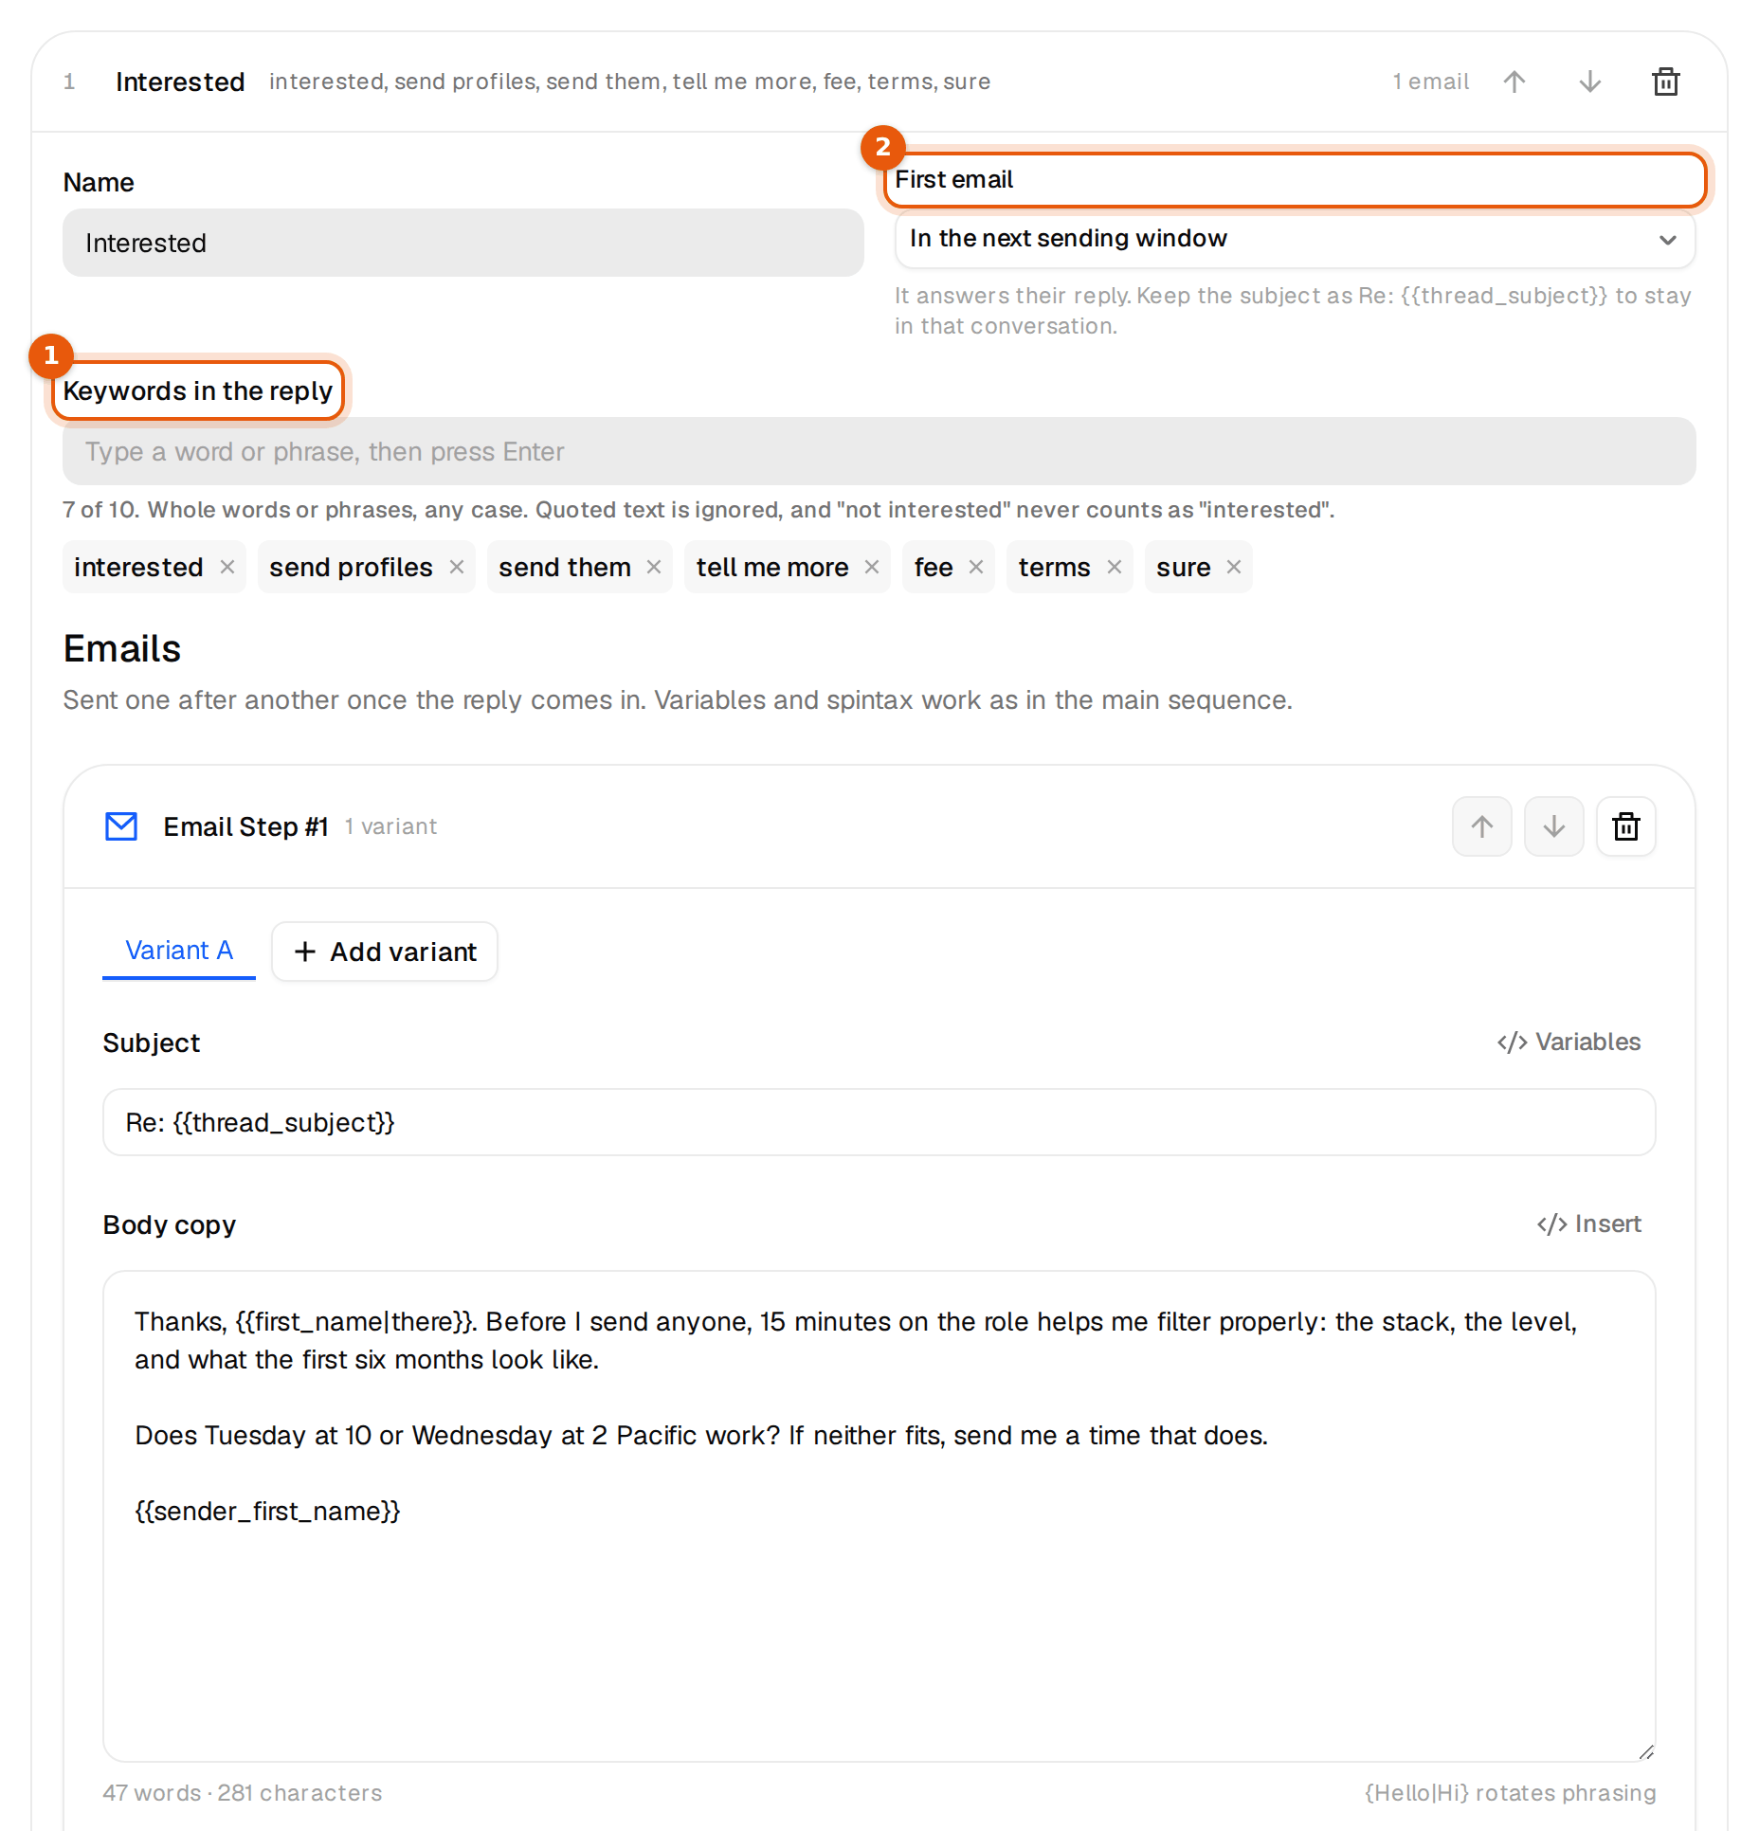The height and width of the screenshot is (1831, 1759).
Task: Move Email Step #1 down
Action: click(x=1554, y=826)
